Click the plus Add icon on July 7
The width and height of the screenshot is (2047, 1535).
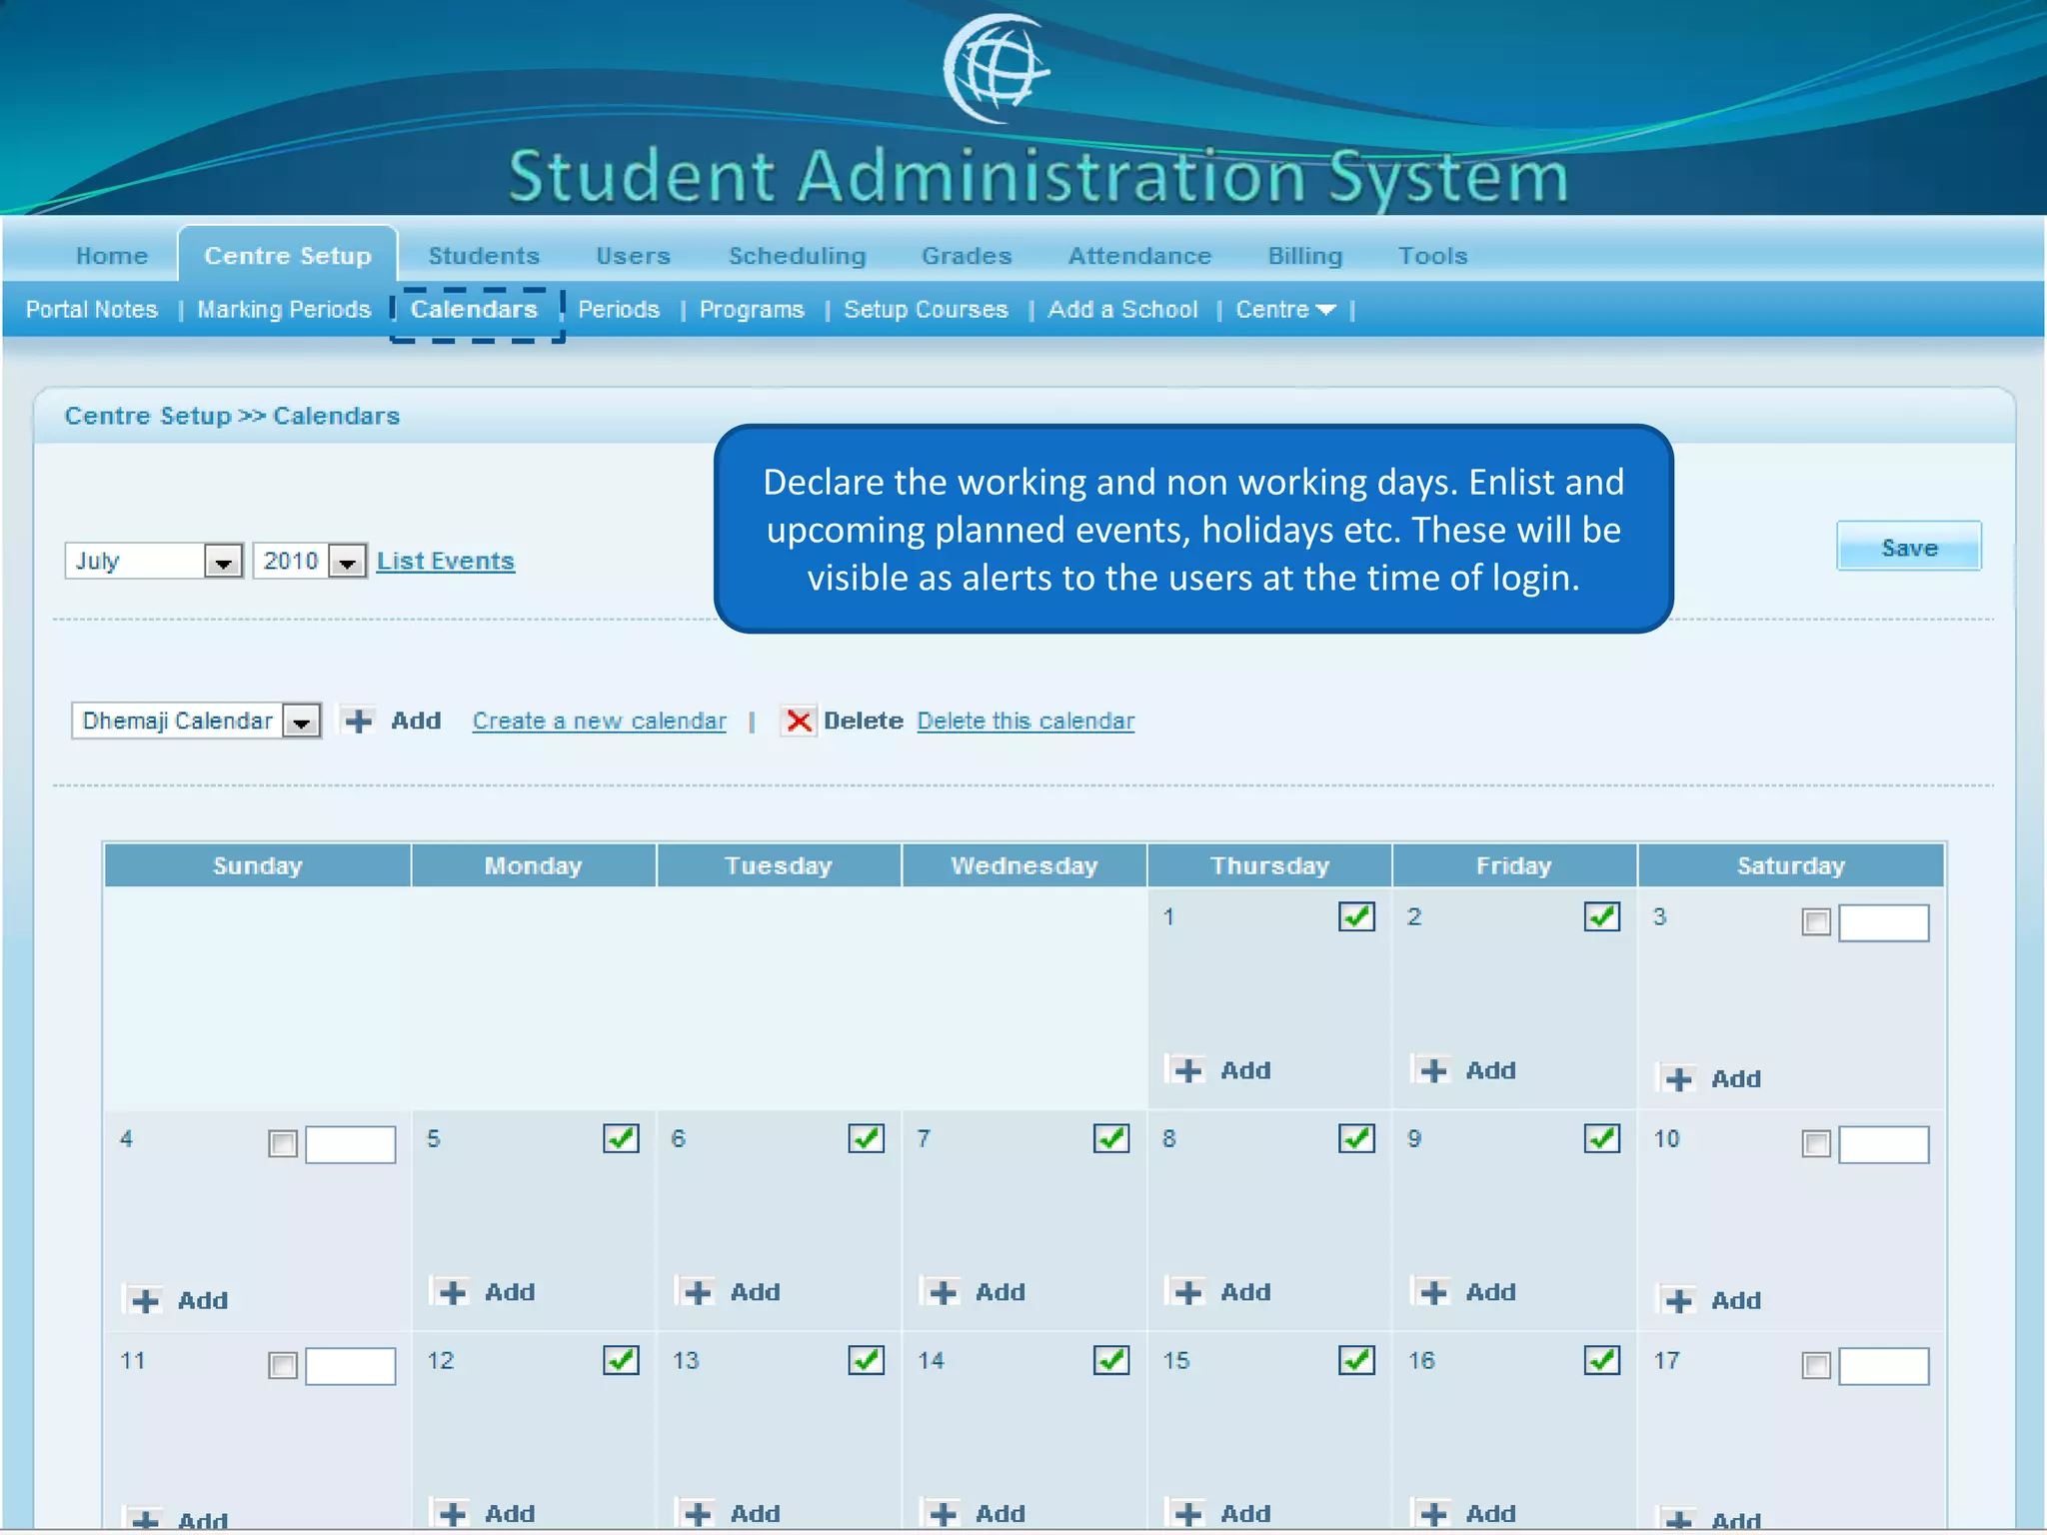(943, 1292)
